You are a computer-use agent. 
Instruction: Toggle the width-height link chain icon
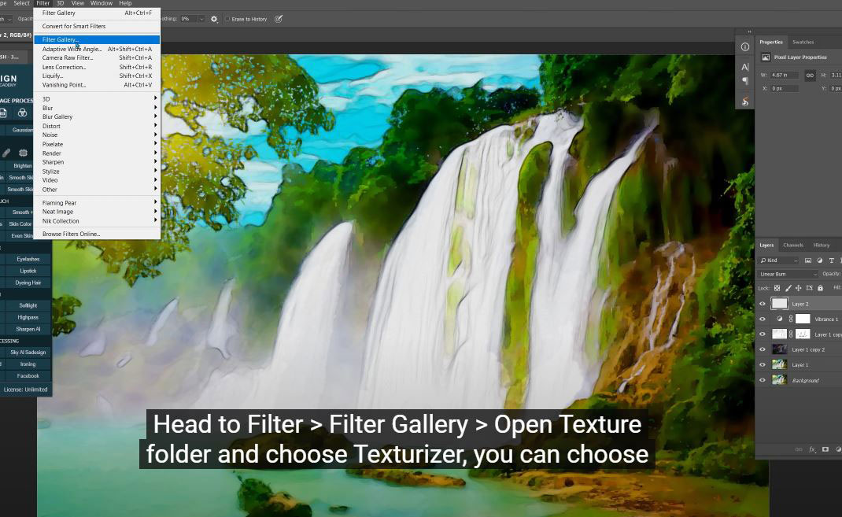(x=810, y=76)
